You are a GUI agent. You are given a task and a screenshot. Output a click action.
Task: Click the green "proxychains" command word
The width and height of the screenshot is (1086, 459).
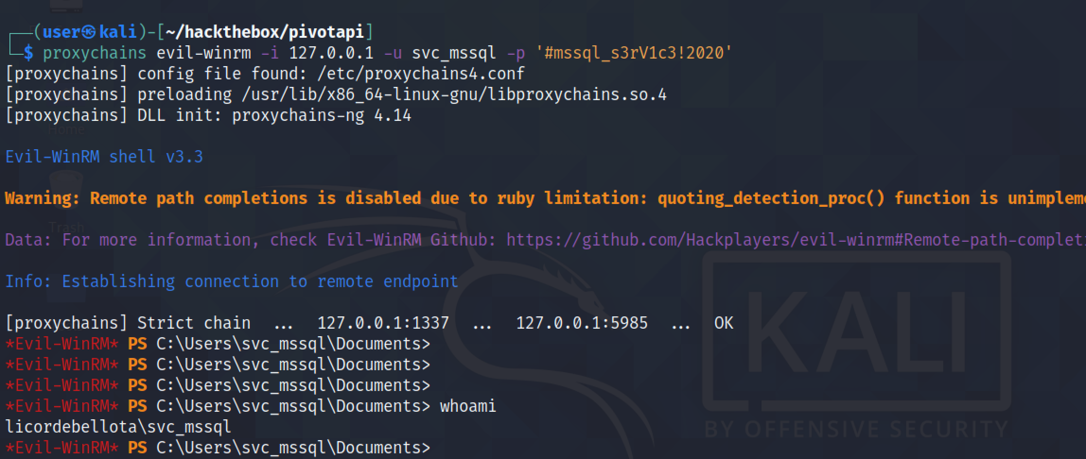pos(95,53)
